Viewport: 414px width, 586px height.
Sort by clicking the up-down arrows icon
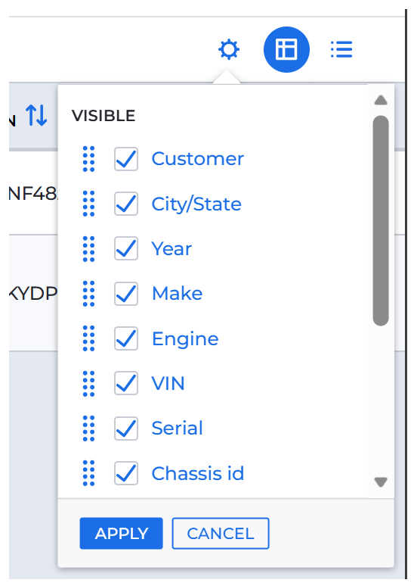tap(36, 115)
